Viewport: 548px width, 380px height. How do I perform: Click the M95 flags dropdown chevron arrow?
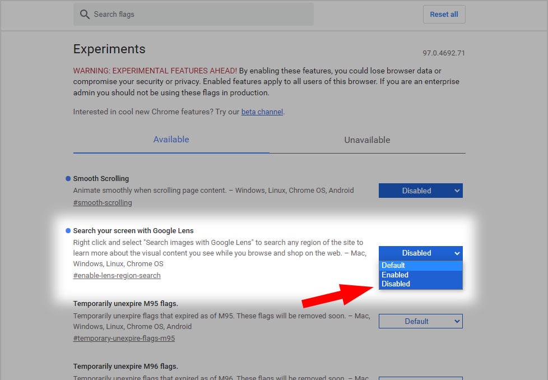[457, 321]
